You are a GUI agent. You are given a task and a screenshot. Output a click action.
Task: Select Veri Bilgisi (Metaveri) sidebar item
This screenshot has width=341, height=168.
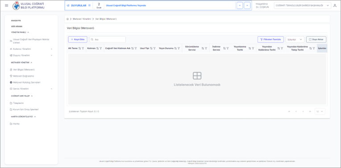(x=22, y=70)
